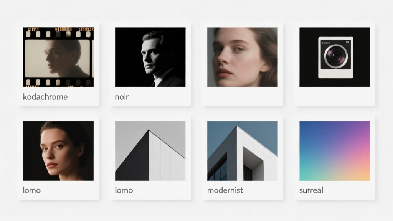Screen dimensions: 393x221
Task: Open the unlabeled woman close-up portrait thumbnail
Action: pyautogui.click(x=243, y=57)
